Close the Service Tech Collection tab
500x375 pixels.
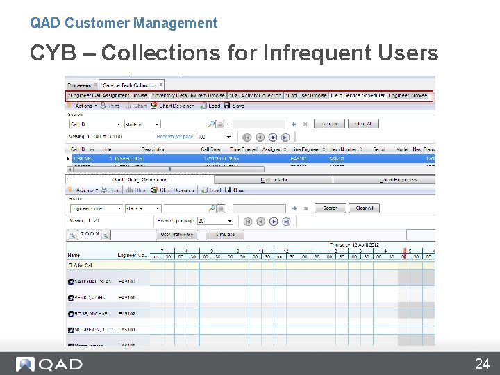click(x=161, y=85)
